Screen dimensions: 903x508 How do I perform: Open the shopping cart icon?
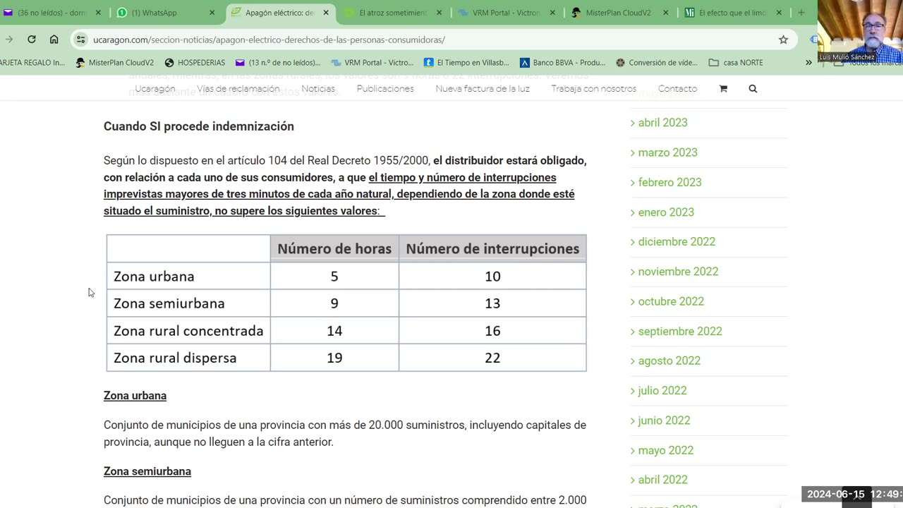[x=723, y=89]
